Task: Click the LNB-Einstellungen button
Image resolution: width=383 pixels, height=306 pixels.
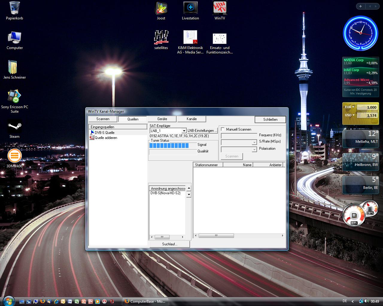Action: click(202, 131)
